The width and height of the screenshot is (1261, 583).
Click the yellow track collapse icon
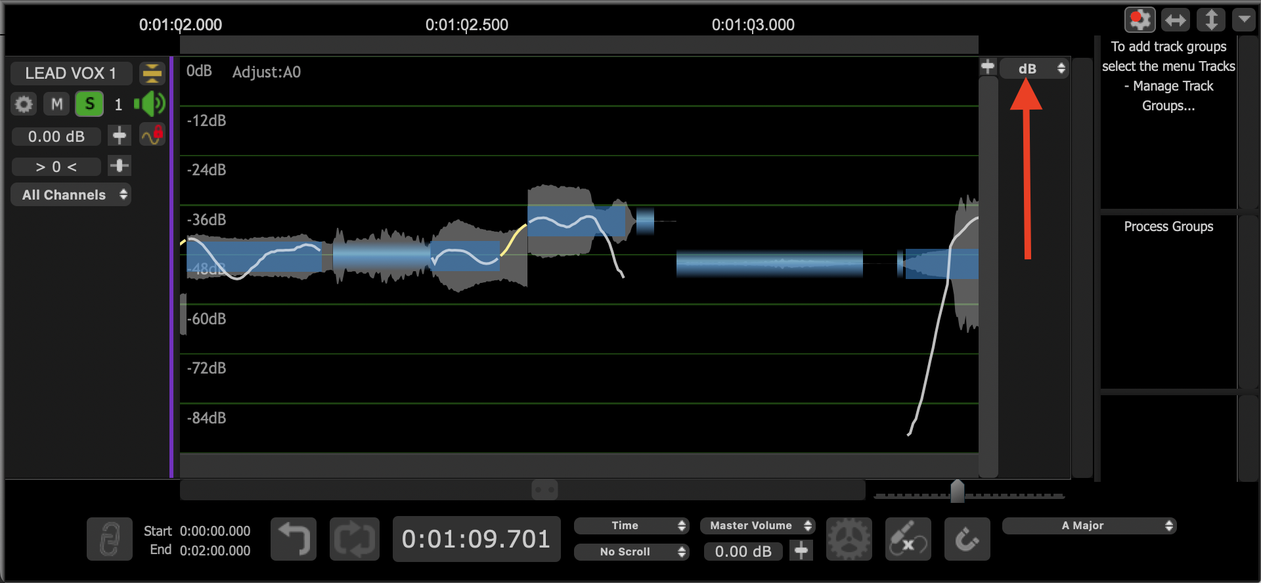[x=152, y=73]
